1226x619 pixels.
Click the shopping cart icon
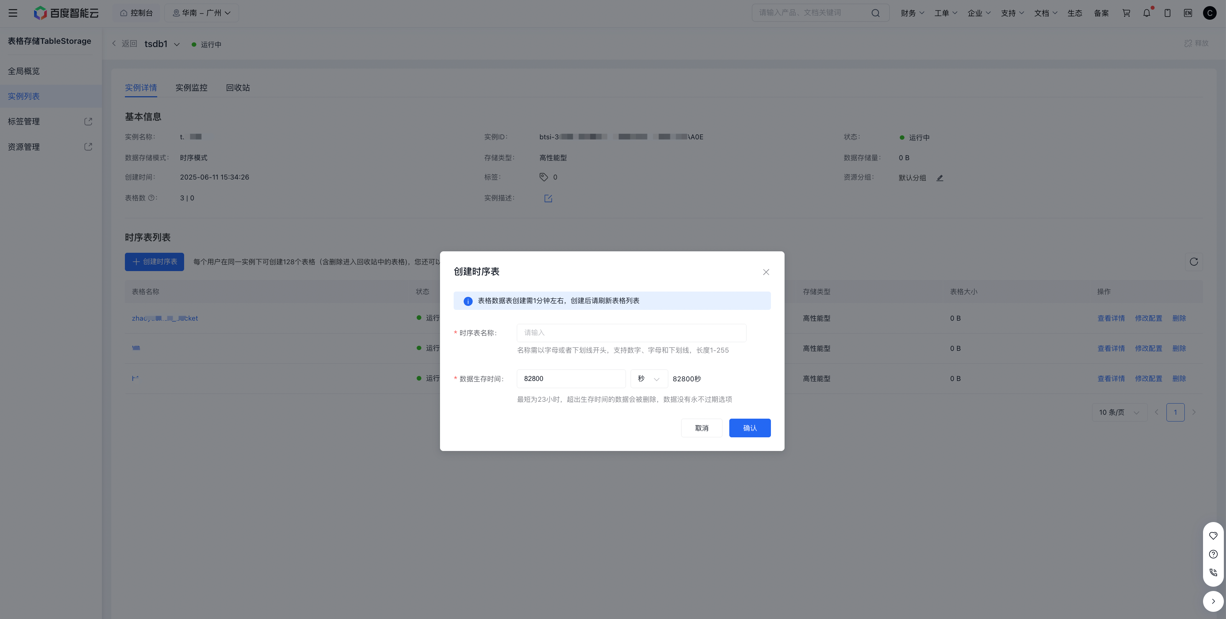coord(1126,13)
